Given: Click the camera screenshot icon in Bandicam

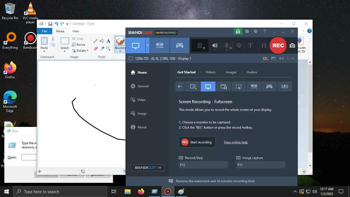Looking at the screenshot, I should coord(292,45).
